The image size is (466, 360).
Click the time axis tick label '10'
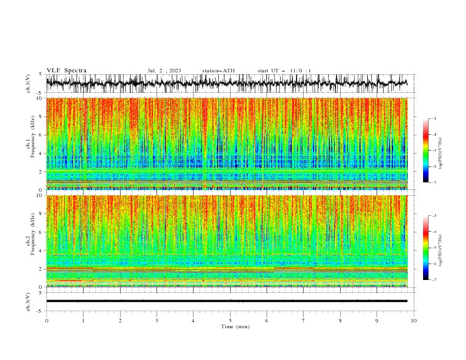coord(414,321)
